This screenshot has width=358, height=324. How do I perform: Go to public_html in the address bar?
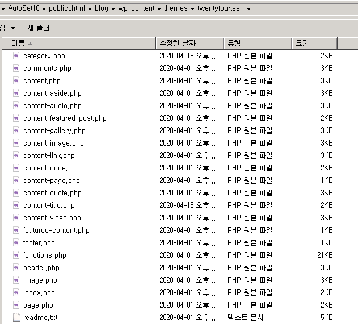[x=67, y=8]
